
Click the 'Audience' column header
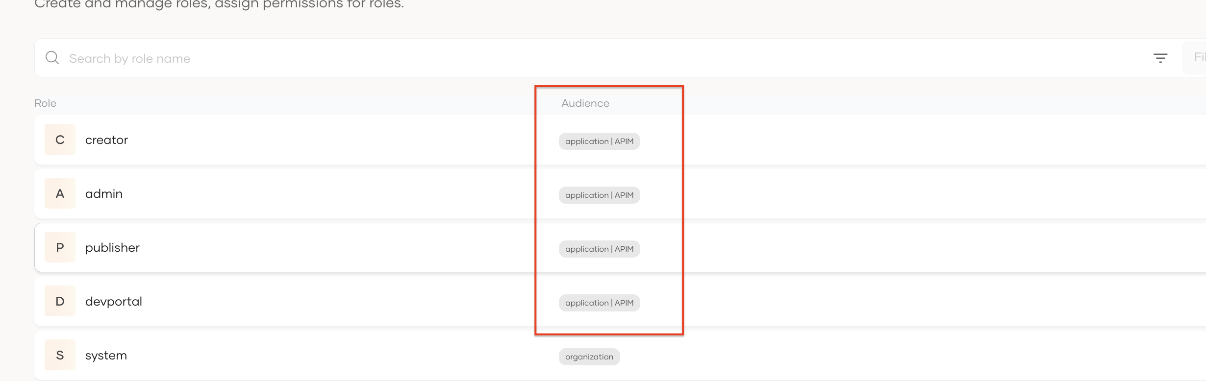point(585,103)
